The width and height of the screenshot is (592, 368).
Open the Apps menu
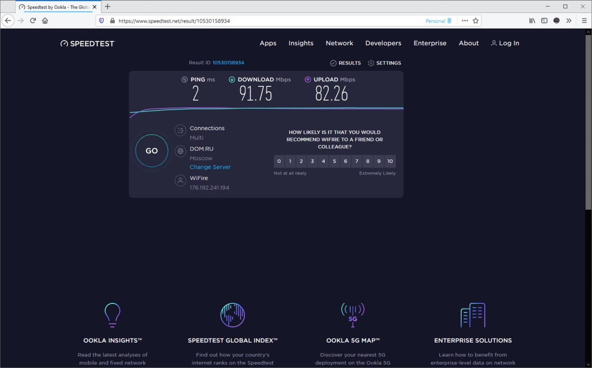(x=268, y=43)
